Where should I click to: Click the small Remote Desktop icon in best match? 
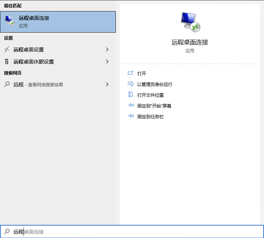click(x=10, y=21)
